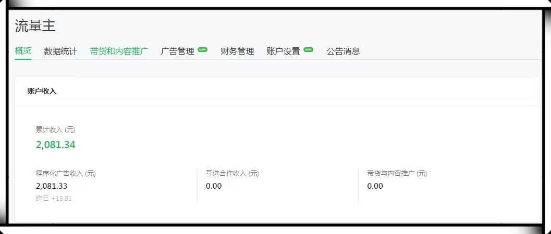This screenshot has width=551, height=234.
Task: Click the 累计收入 (元) label
Action: tap(56, 129)
